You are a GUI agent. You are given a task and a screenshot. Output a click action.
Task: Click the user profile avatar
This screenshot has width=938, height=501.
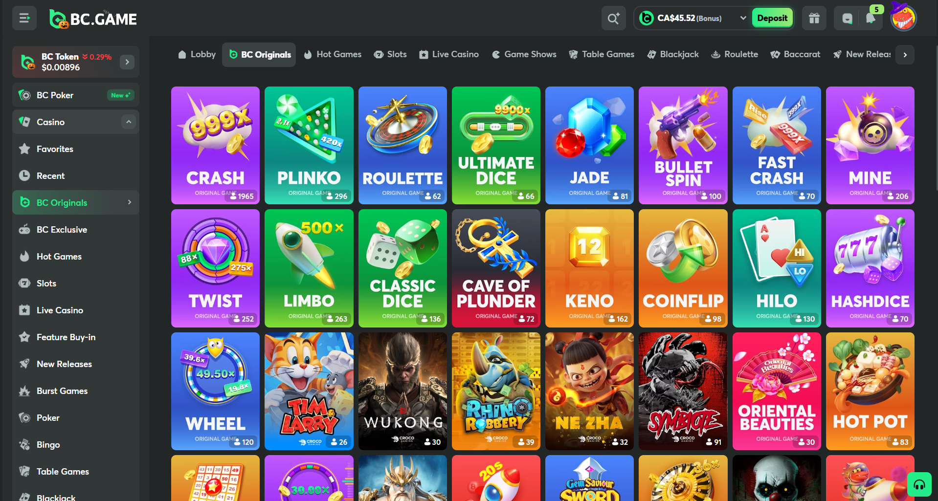[903, 19]
